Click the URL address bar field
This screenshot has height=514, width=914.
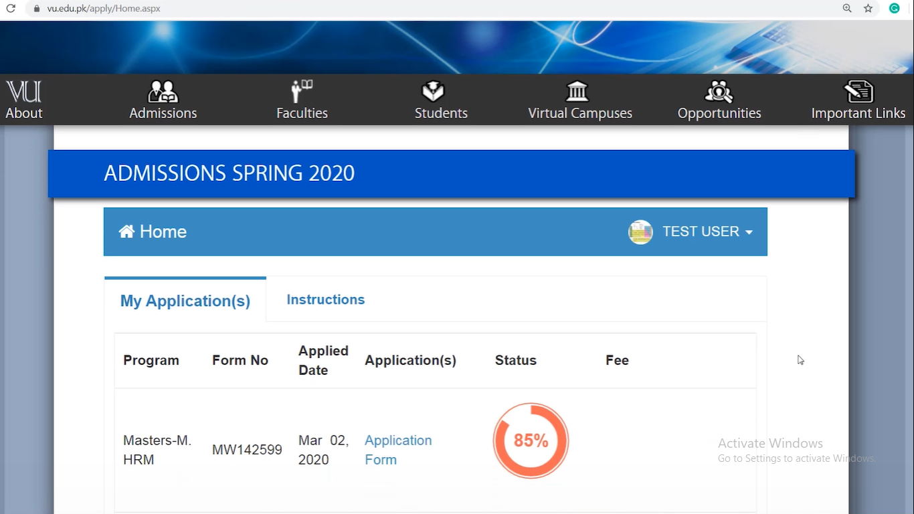401,9
